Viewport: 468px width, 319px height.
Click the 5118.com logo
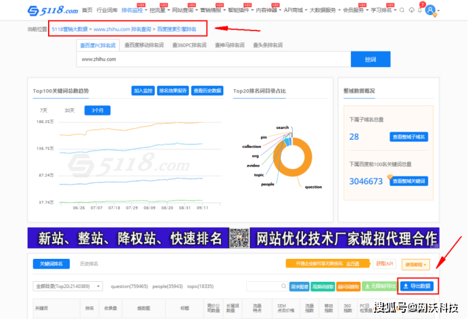(53, 10)
